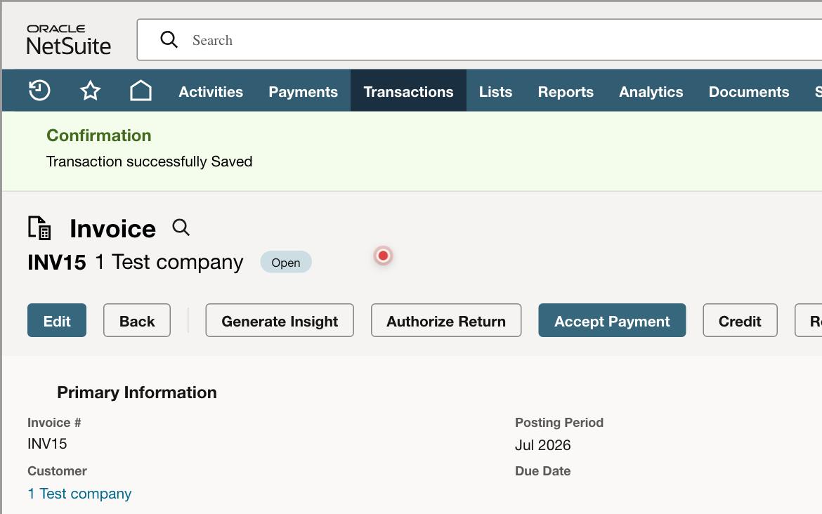Click the Credit button

740,320
